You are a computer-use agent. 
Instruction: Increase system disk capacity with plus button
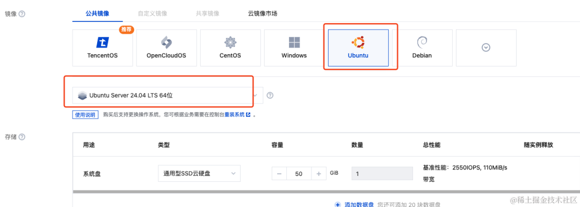click(318, 173)
